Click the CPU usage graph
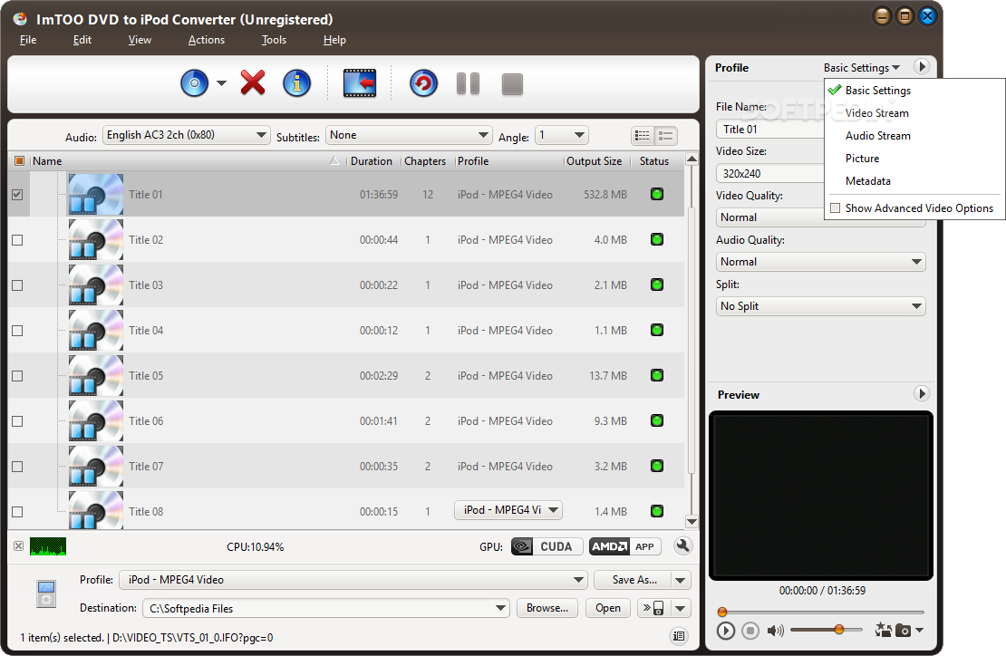 [48, 546]
